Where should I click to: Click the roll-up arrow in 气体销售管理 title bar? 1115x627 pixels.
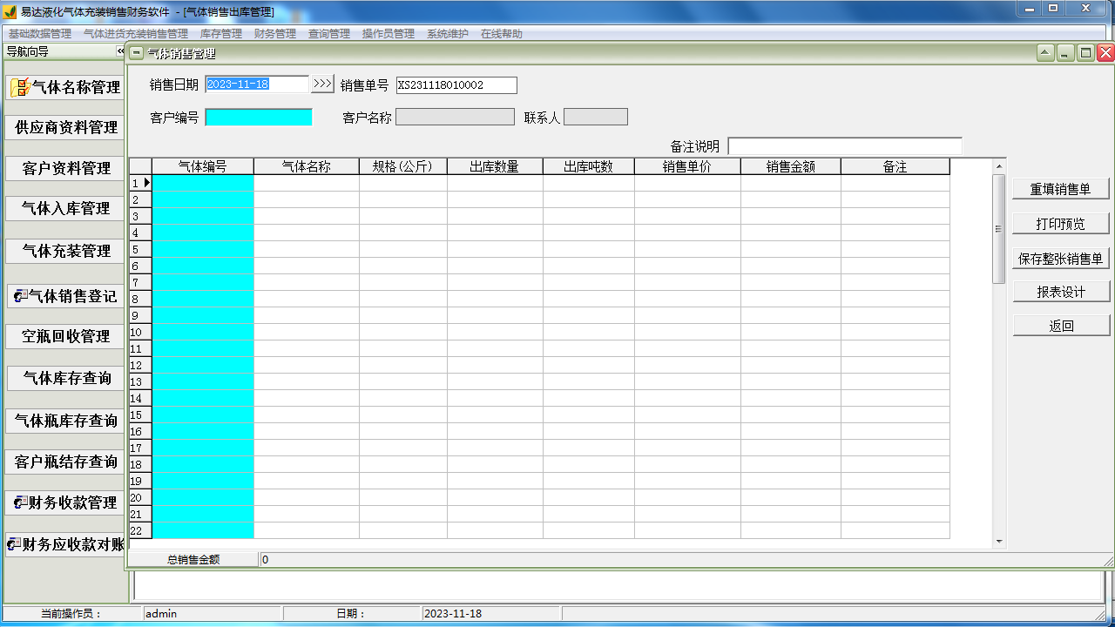[x=1045, y=53]
